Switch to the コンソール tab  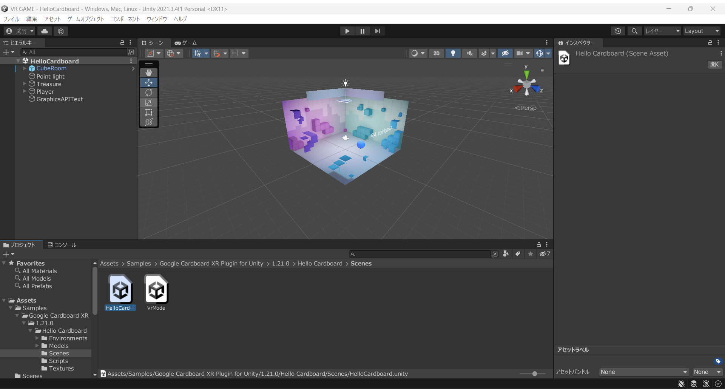tap(62, 245)
